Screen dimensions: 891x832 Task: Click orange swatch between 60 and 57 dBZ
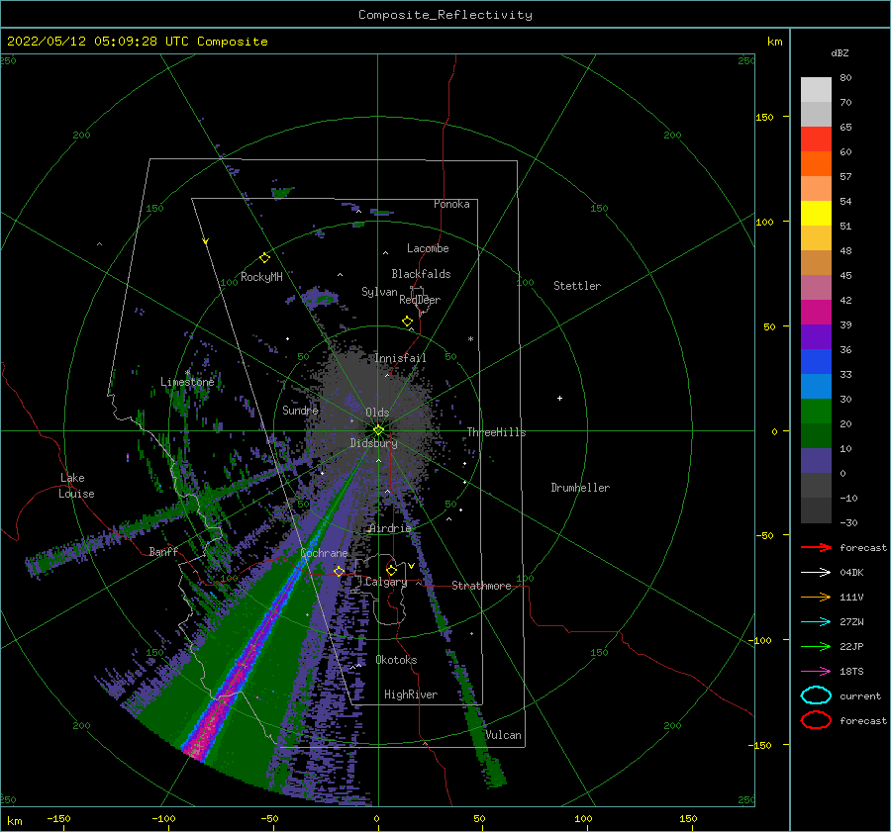(x=816, y=164)
